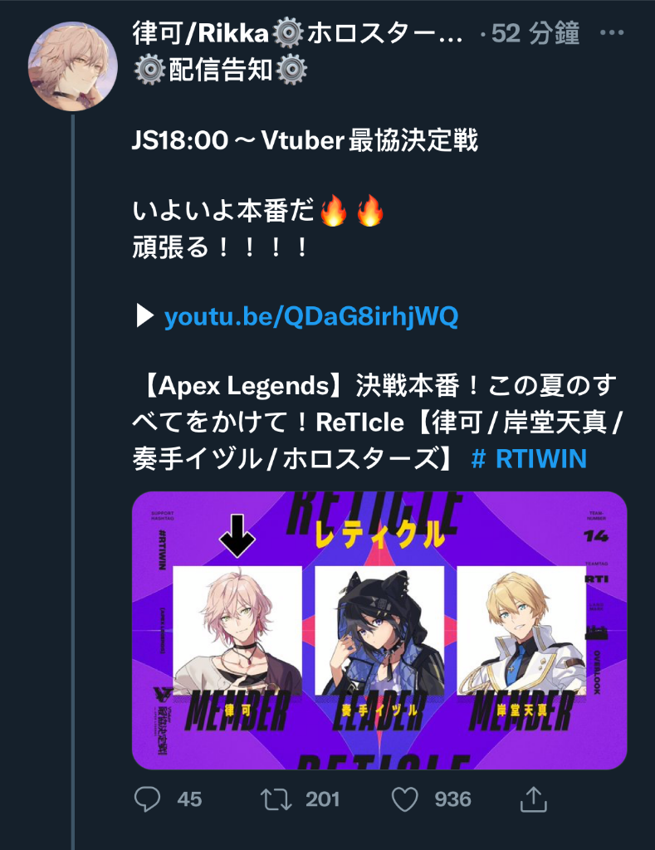View the 45 replies count
655x850 pixels.
click(x=189, y=799)
